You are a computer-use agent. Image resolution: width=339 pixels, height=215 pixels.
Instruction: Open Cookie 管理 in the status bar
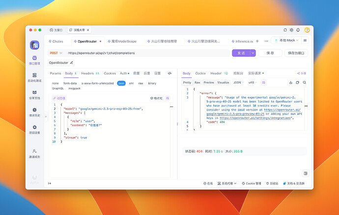coord(252,184)
